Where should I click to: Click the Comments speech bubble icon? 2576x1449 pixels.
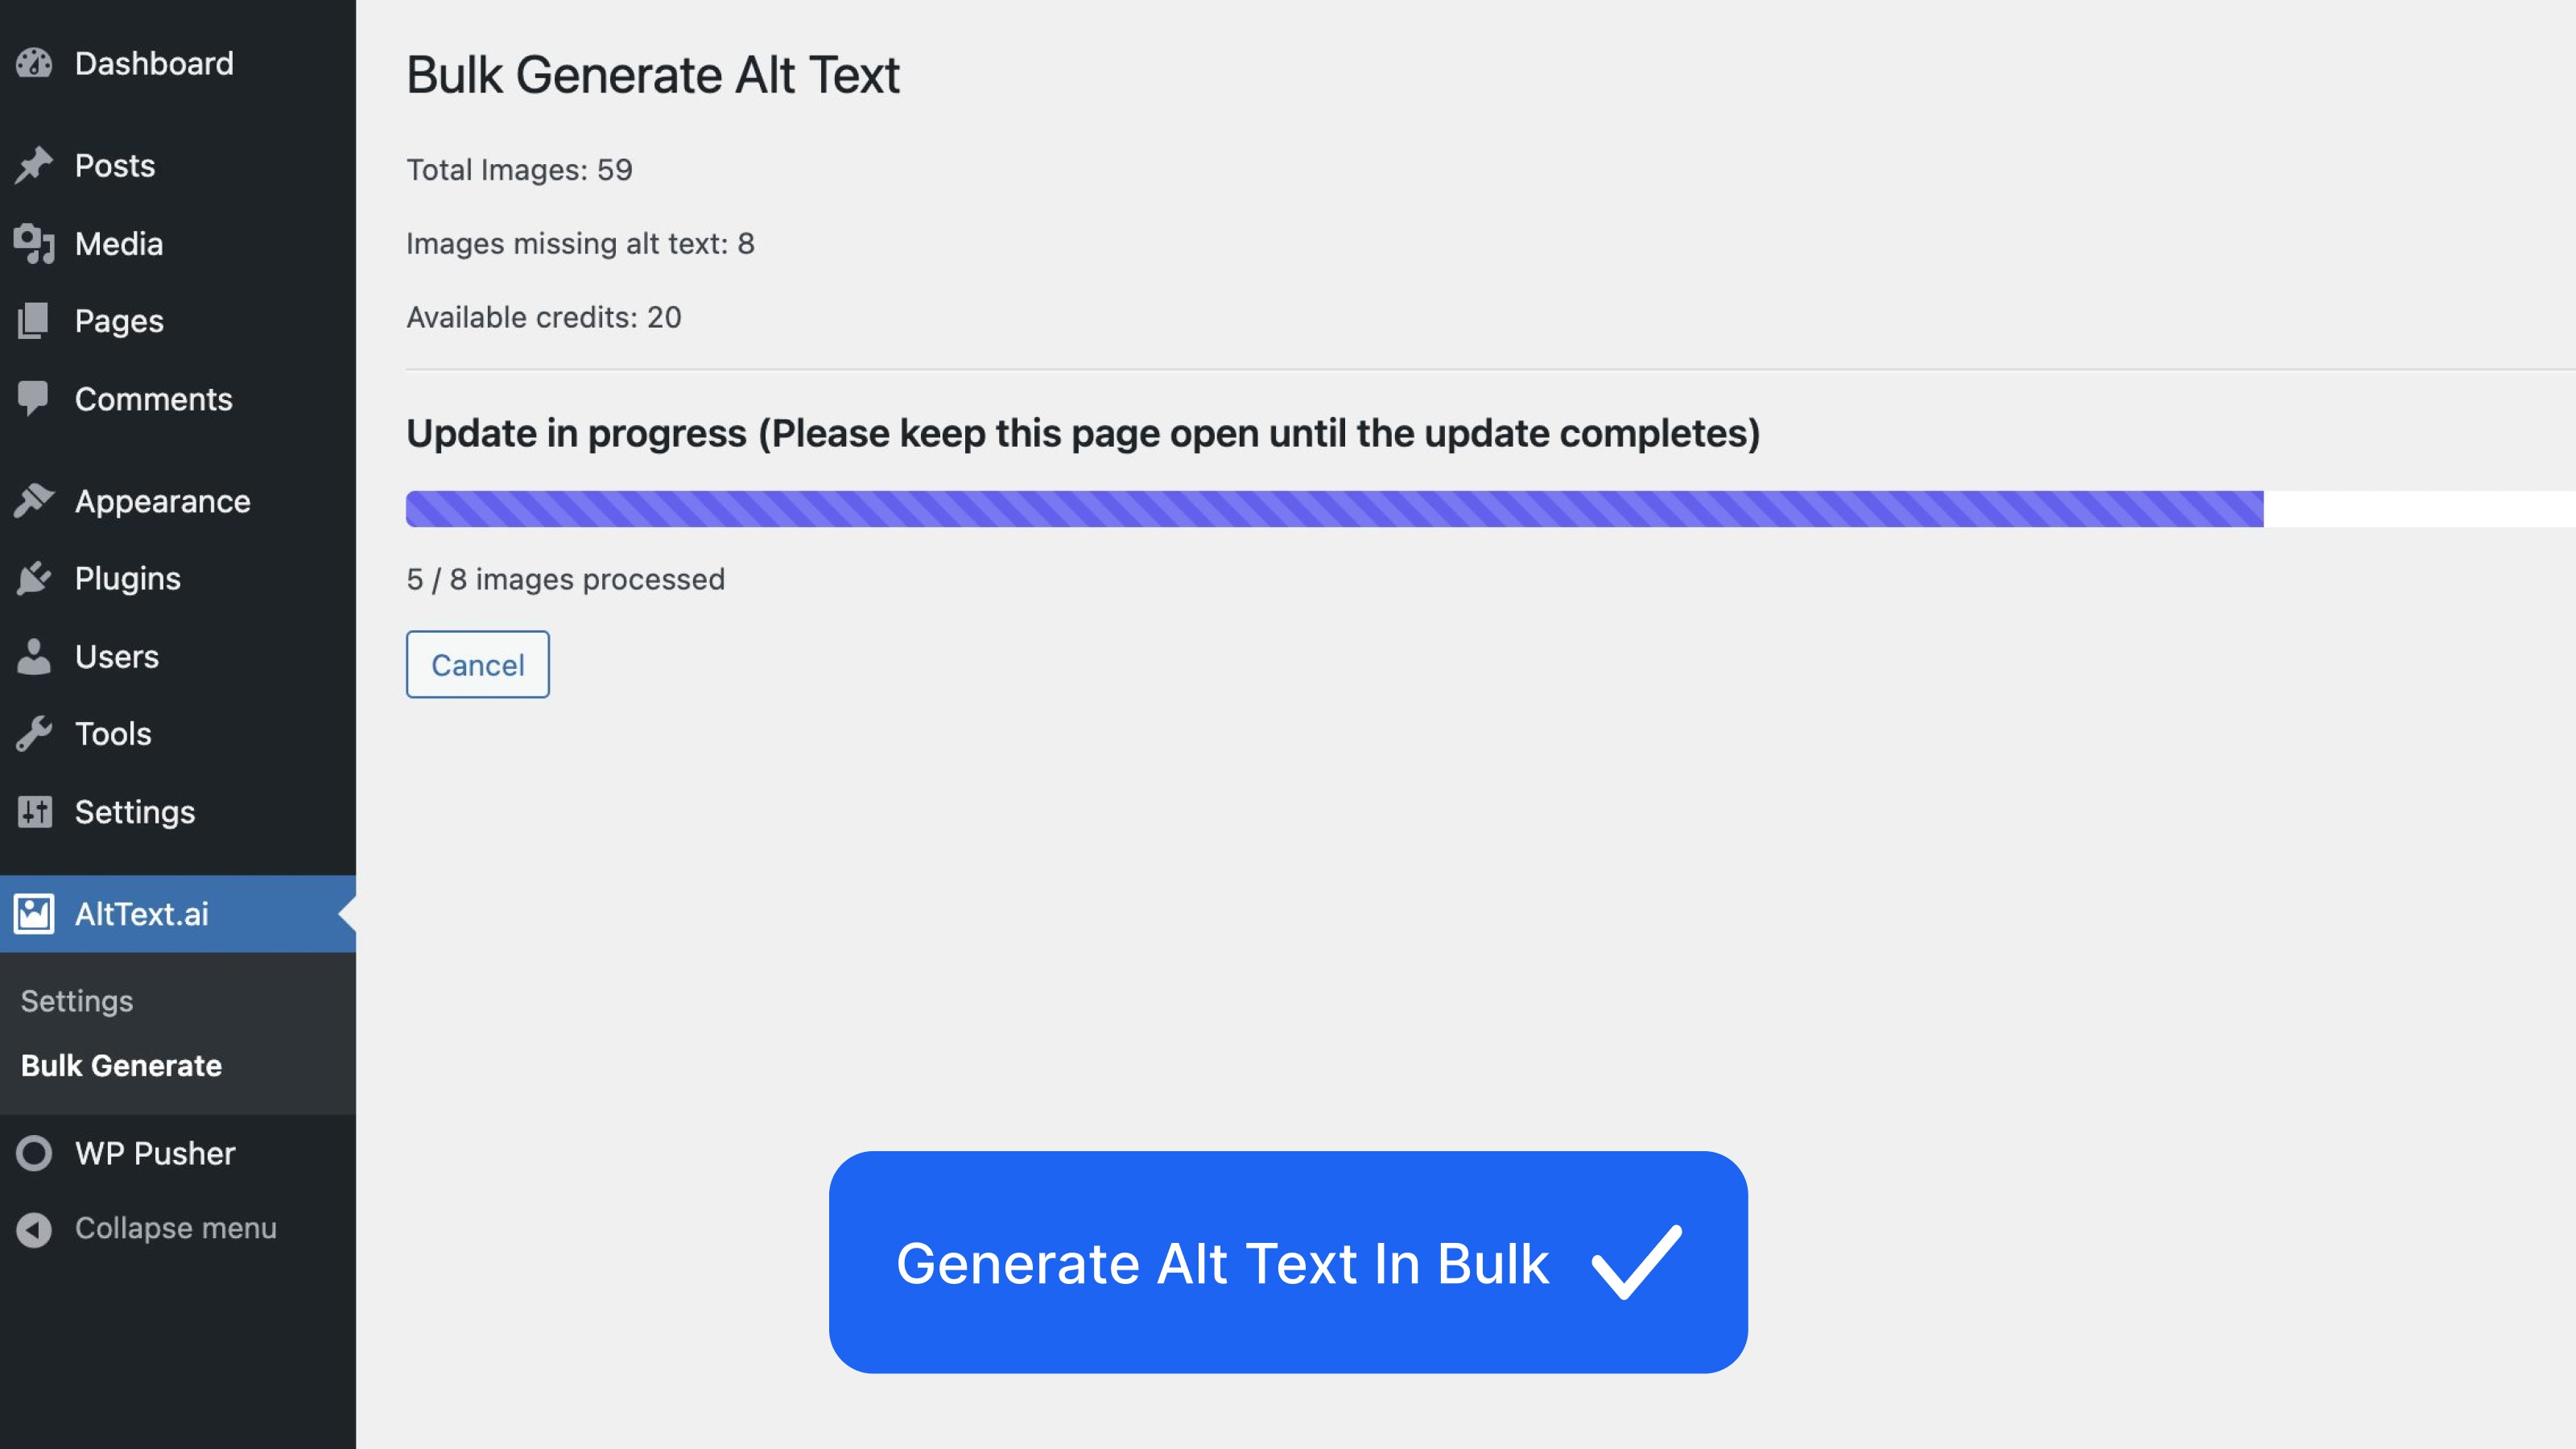34,398
